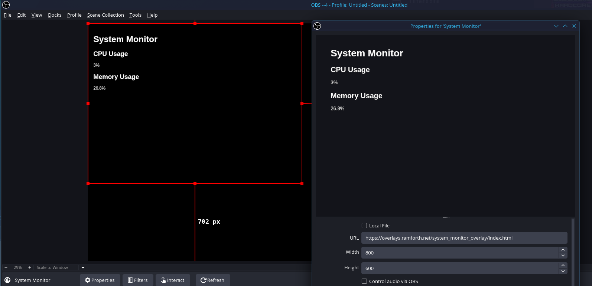Zoom out preview with minus icon

pyautogui.click(x=6, y=267)
